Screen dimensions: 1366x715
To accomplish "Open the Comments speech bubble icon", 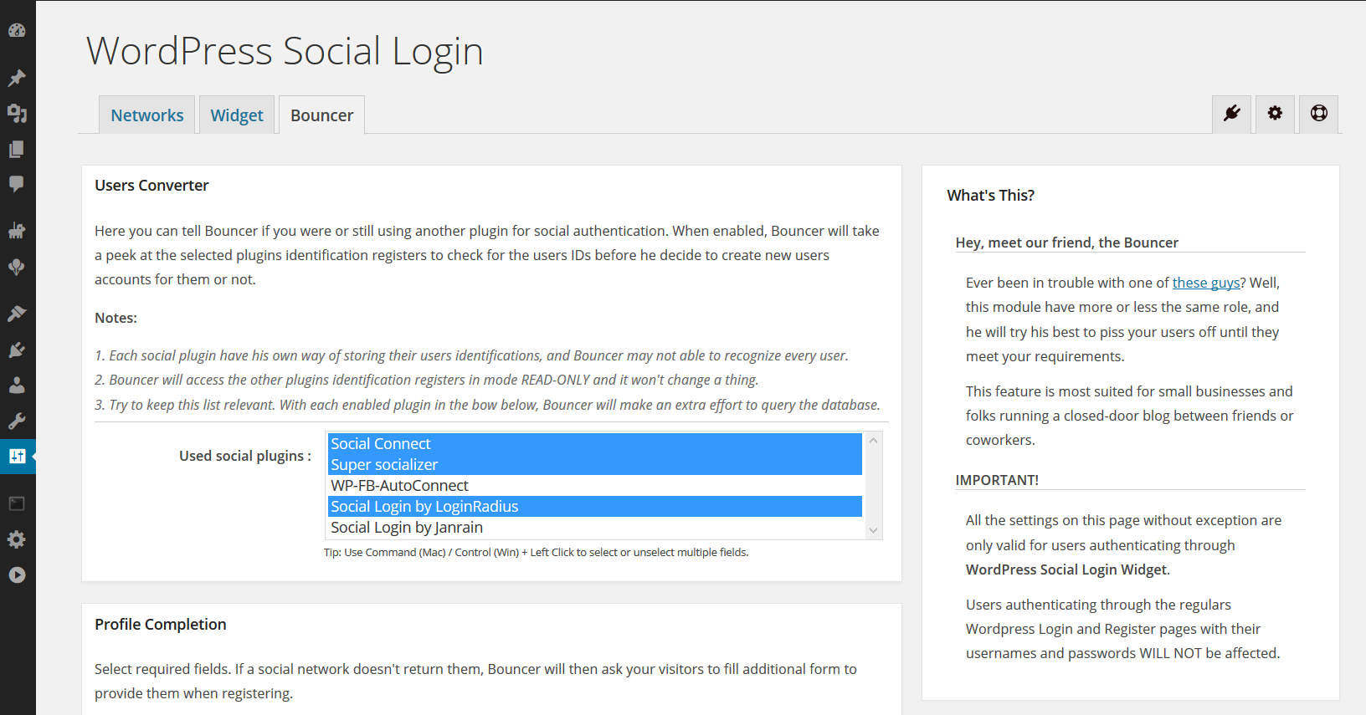I will pos(17,184).
